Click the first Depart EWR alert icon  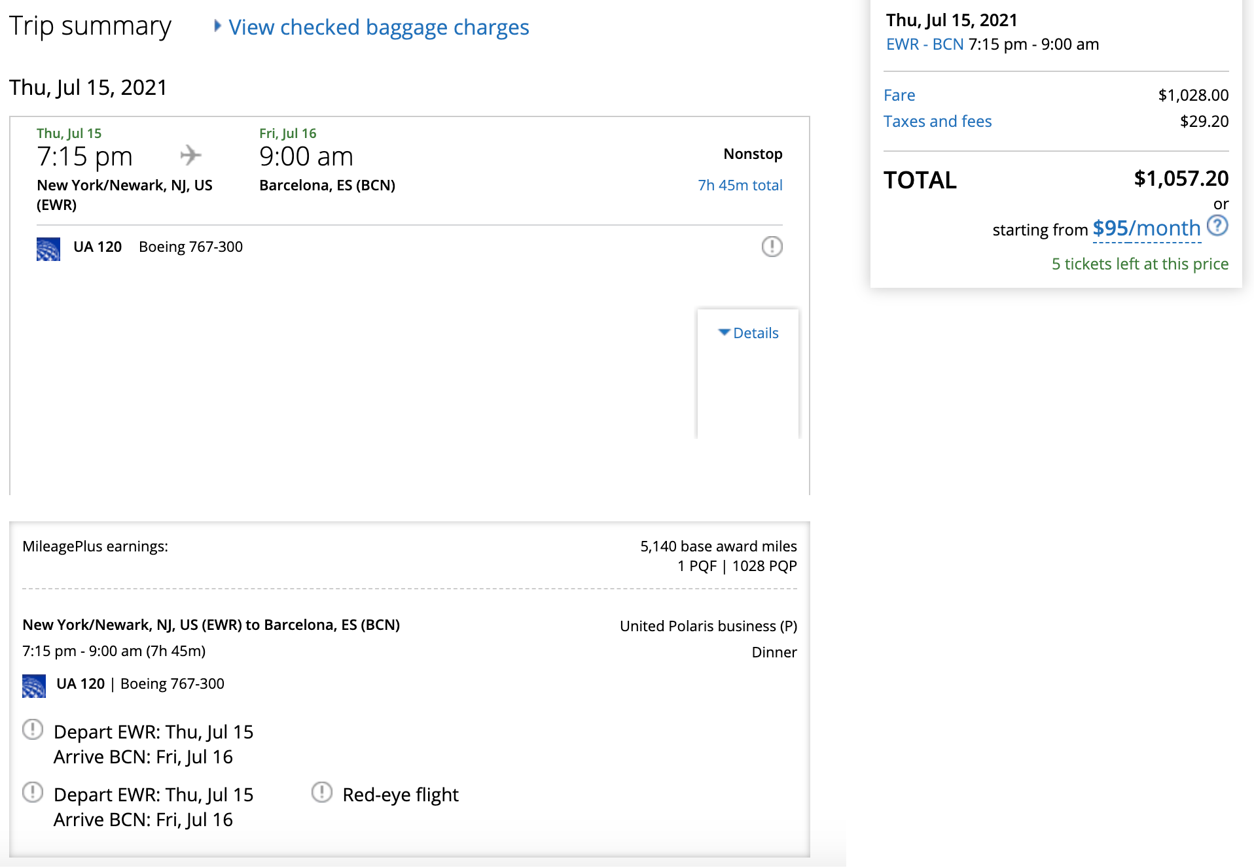pyautogui.click(x=33, y=730)
